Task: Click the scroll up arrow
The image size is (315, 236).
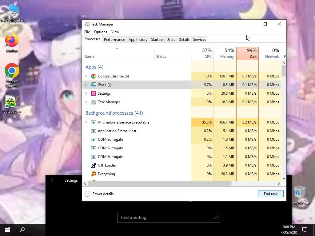Action: point(284,63)
